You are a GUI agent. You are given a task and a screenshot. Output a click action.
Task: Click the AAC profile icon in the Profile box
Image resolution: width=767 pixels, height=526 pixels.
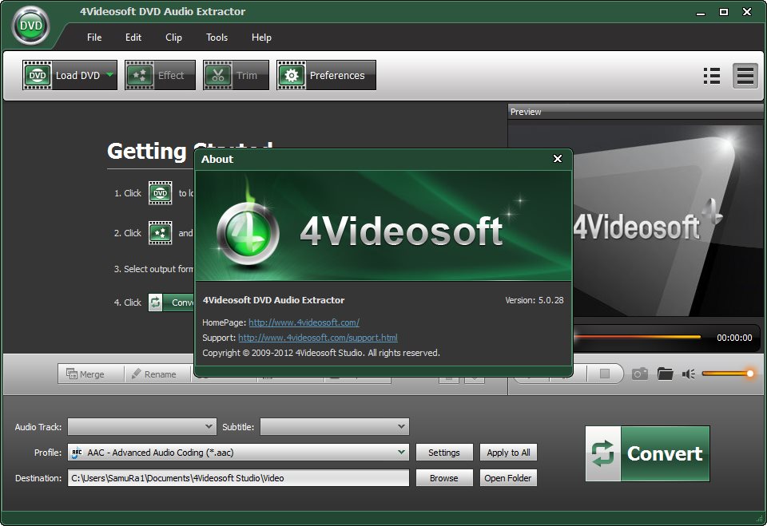point(77,453)
